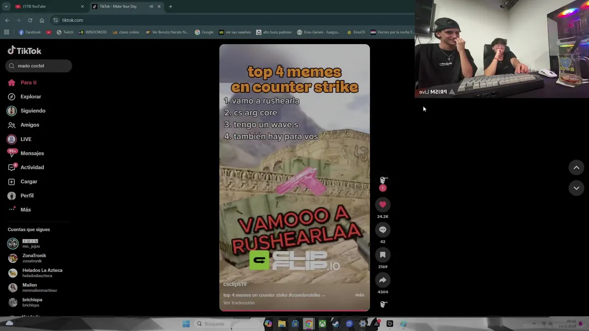The image size is (589, 331).
Task: Open Xbox app from taskbar
Action: [322, 324]
